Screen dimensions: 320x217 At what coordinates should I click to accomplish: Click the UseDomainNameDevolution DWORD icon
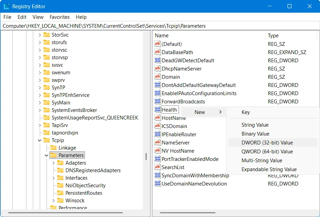click(x=157, y=183)
